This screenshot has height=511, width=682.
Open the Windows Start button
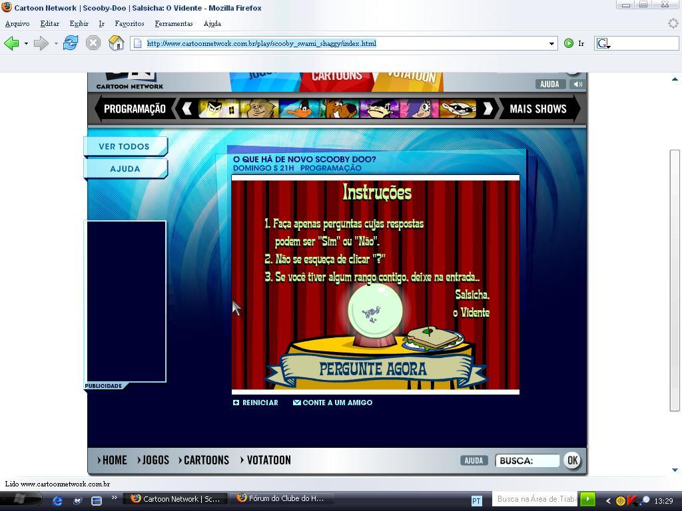click(x=21, y=500)
